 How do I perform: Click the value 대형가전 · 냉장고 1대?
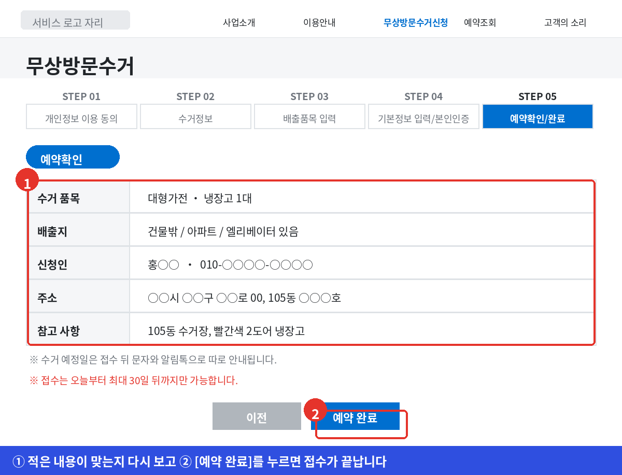[200, 198]
